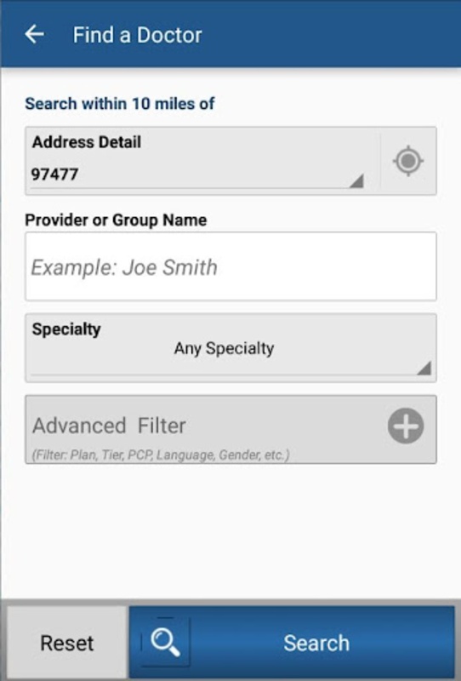Tap the Specialty label
This screenshot has height=681, width=461.
point(66,329)
